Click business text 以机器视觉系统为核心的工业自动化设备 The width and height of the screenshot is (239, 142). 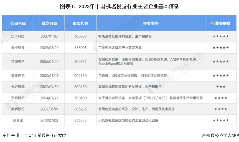pos(128,120)
